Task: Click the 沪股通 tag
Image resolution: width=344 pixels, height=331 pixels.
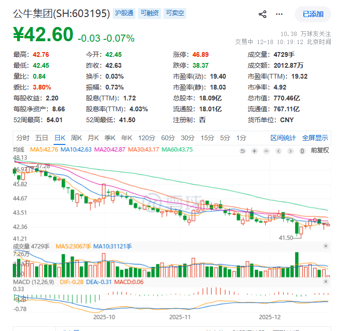Action: [x=124, y=13]
